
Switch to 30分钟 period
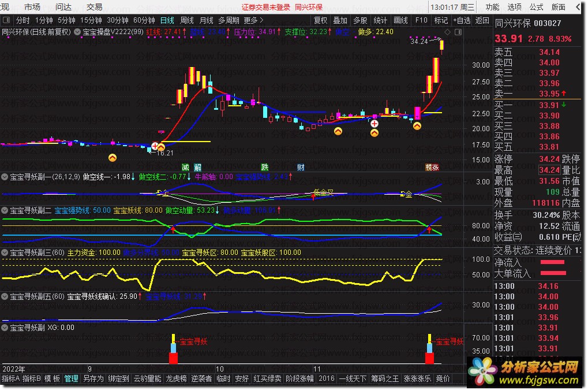(x=117, y=20)
